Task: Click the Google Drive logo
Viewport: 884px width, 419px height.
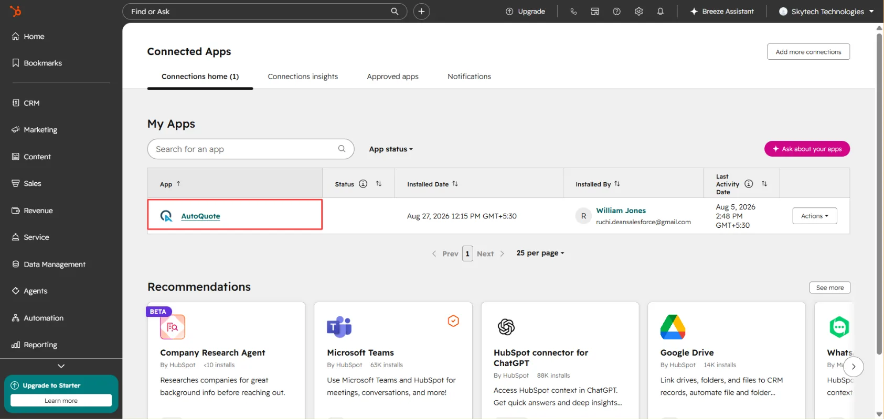Action: [x=673, y=327]
